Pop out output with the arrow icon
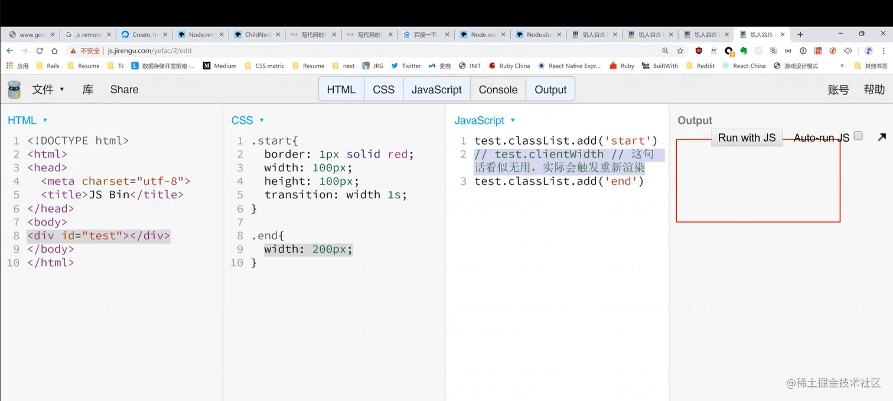 coord(882,137)
